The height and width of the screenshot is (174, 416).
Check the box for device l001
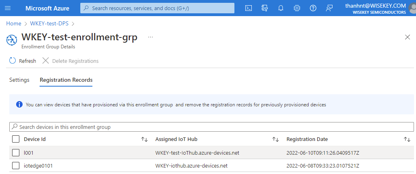tap(16, 153)
